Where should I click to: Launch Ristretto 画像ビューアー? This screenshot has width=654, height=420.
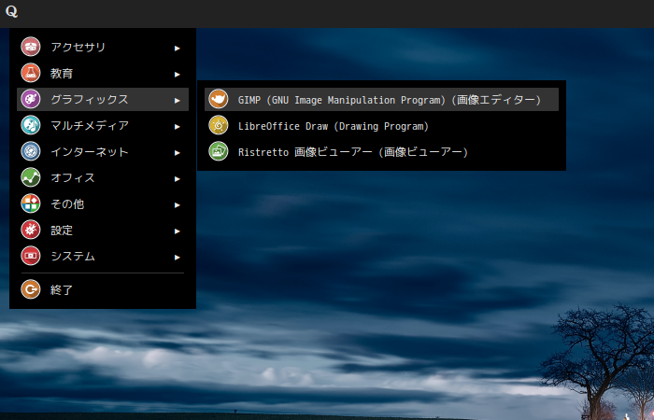pyautogui.click(x=381, y=151)
